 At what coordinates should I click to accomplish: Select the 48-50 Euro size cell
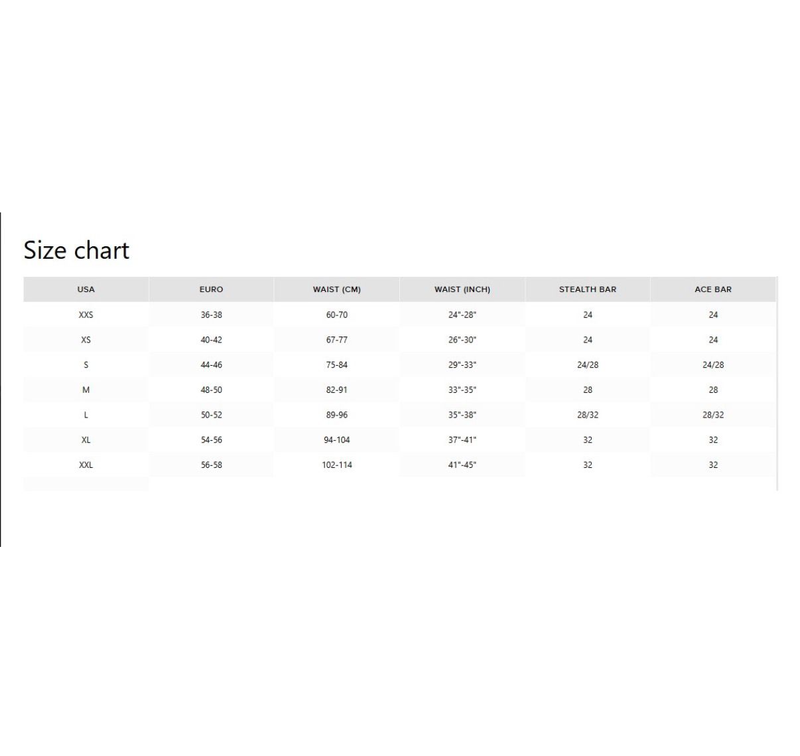click(x=211, y=390)
